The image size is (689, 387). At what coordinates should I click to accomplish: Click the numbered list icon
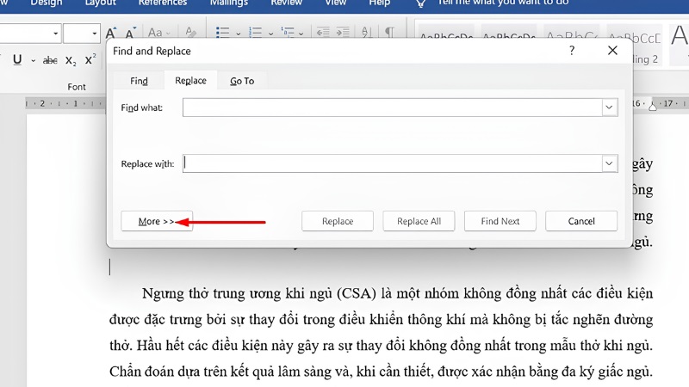click(255, 33)
